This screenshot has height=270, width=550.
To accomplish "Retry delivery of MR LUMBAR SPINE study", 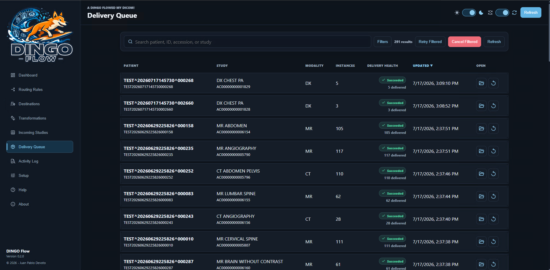I will pyautogui.click(x=493, y=196).
